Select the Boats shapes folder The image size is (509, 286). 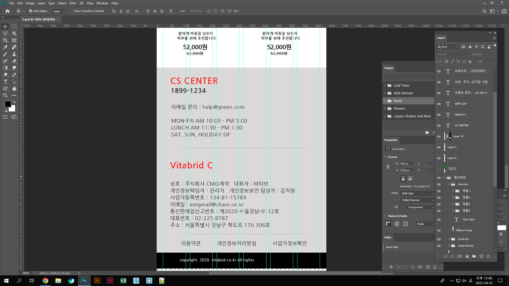coord(408,101)
